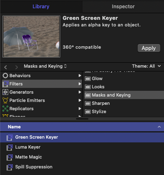Switch to the Library tab
Screen dimensions: 164x175
point(41,7)
